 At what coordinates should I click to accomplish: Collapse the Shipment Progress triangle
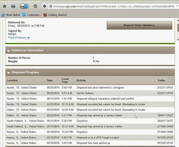pos(8,73)
